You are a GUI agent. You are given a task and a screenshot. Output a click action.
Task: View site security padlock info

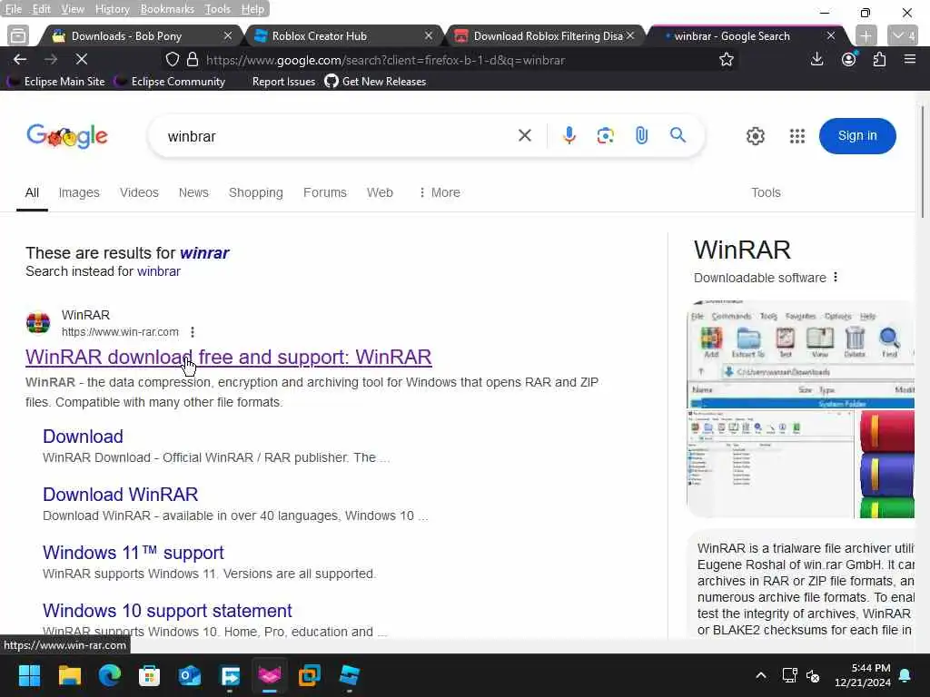(x=193, y=59)
